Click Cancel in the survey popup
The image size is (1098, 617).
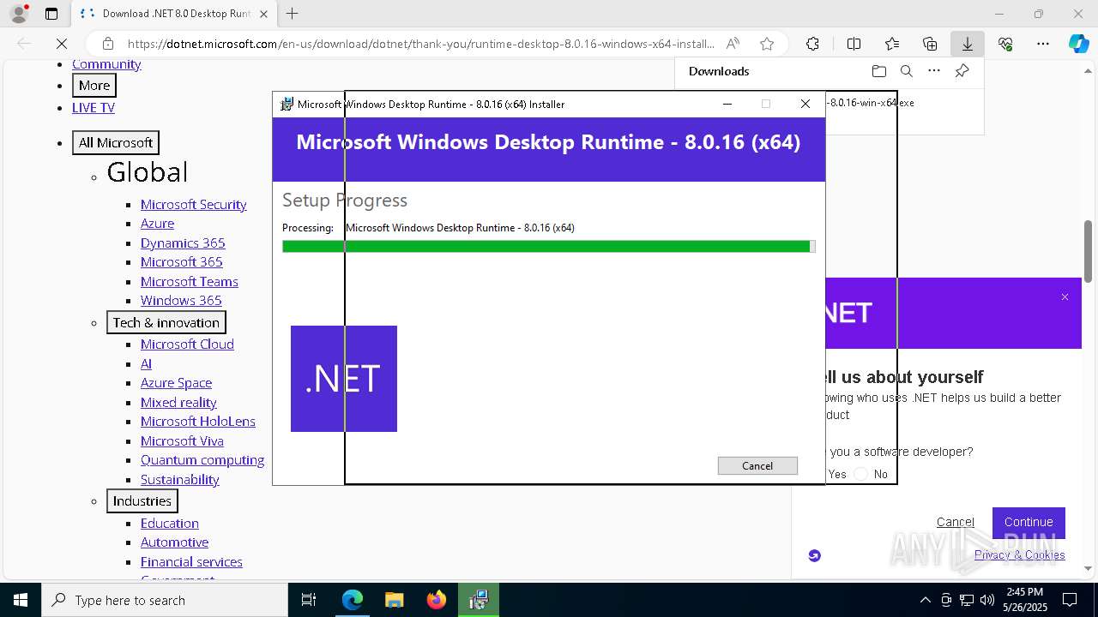click(x=955, y=522)
